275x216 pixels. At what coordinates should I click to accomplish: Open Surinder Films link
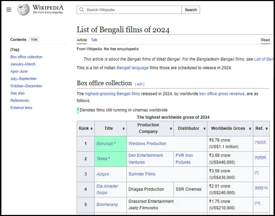tap(142, 174)
